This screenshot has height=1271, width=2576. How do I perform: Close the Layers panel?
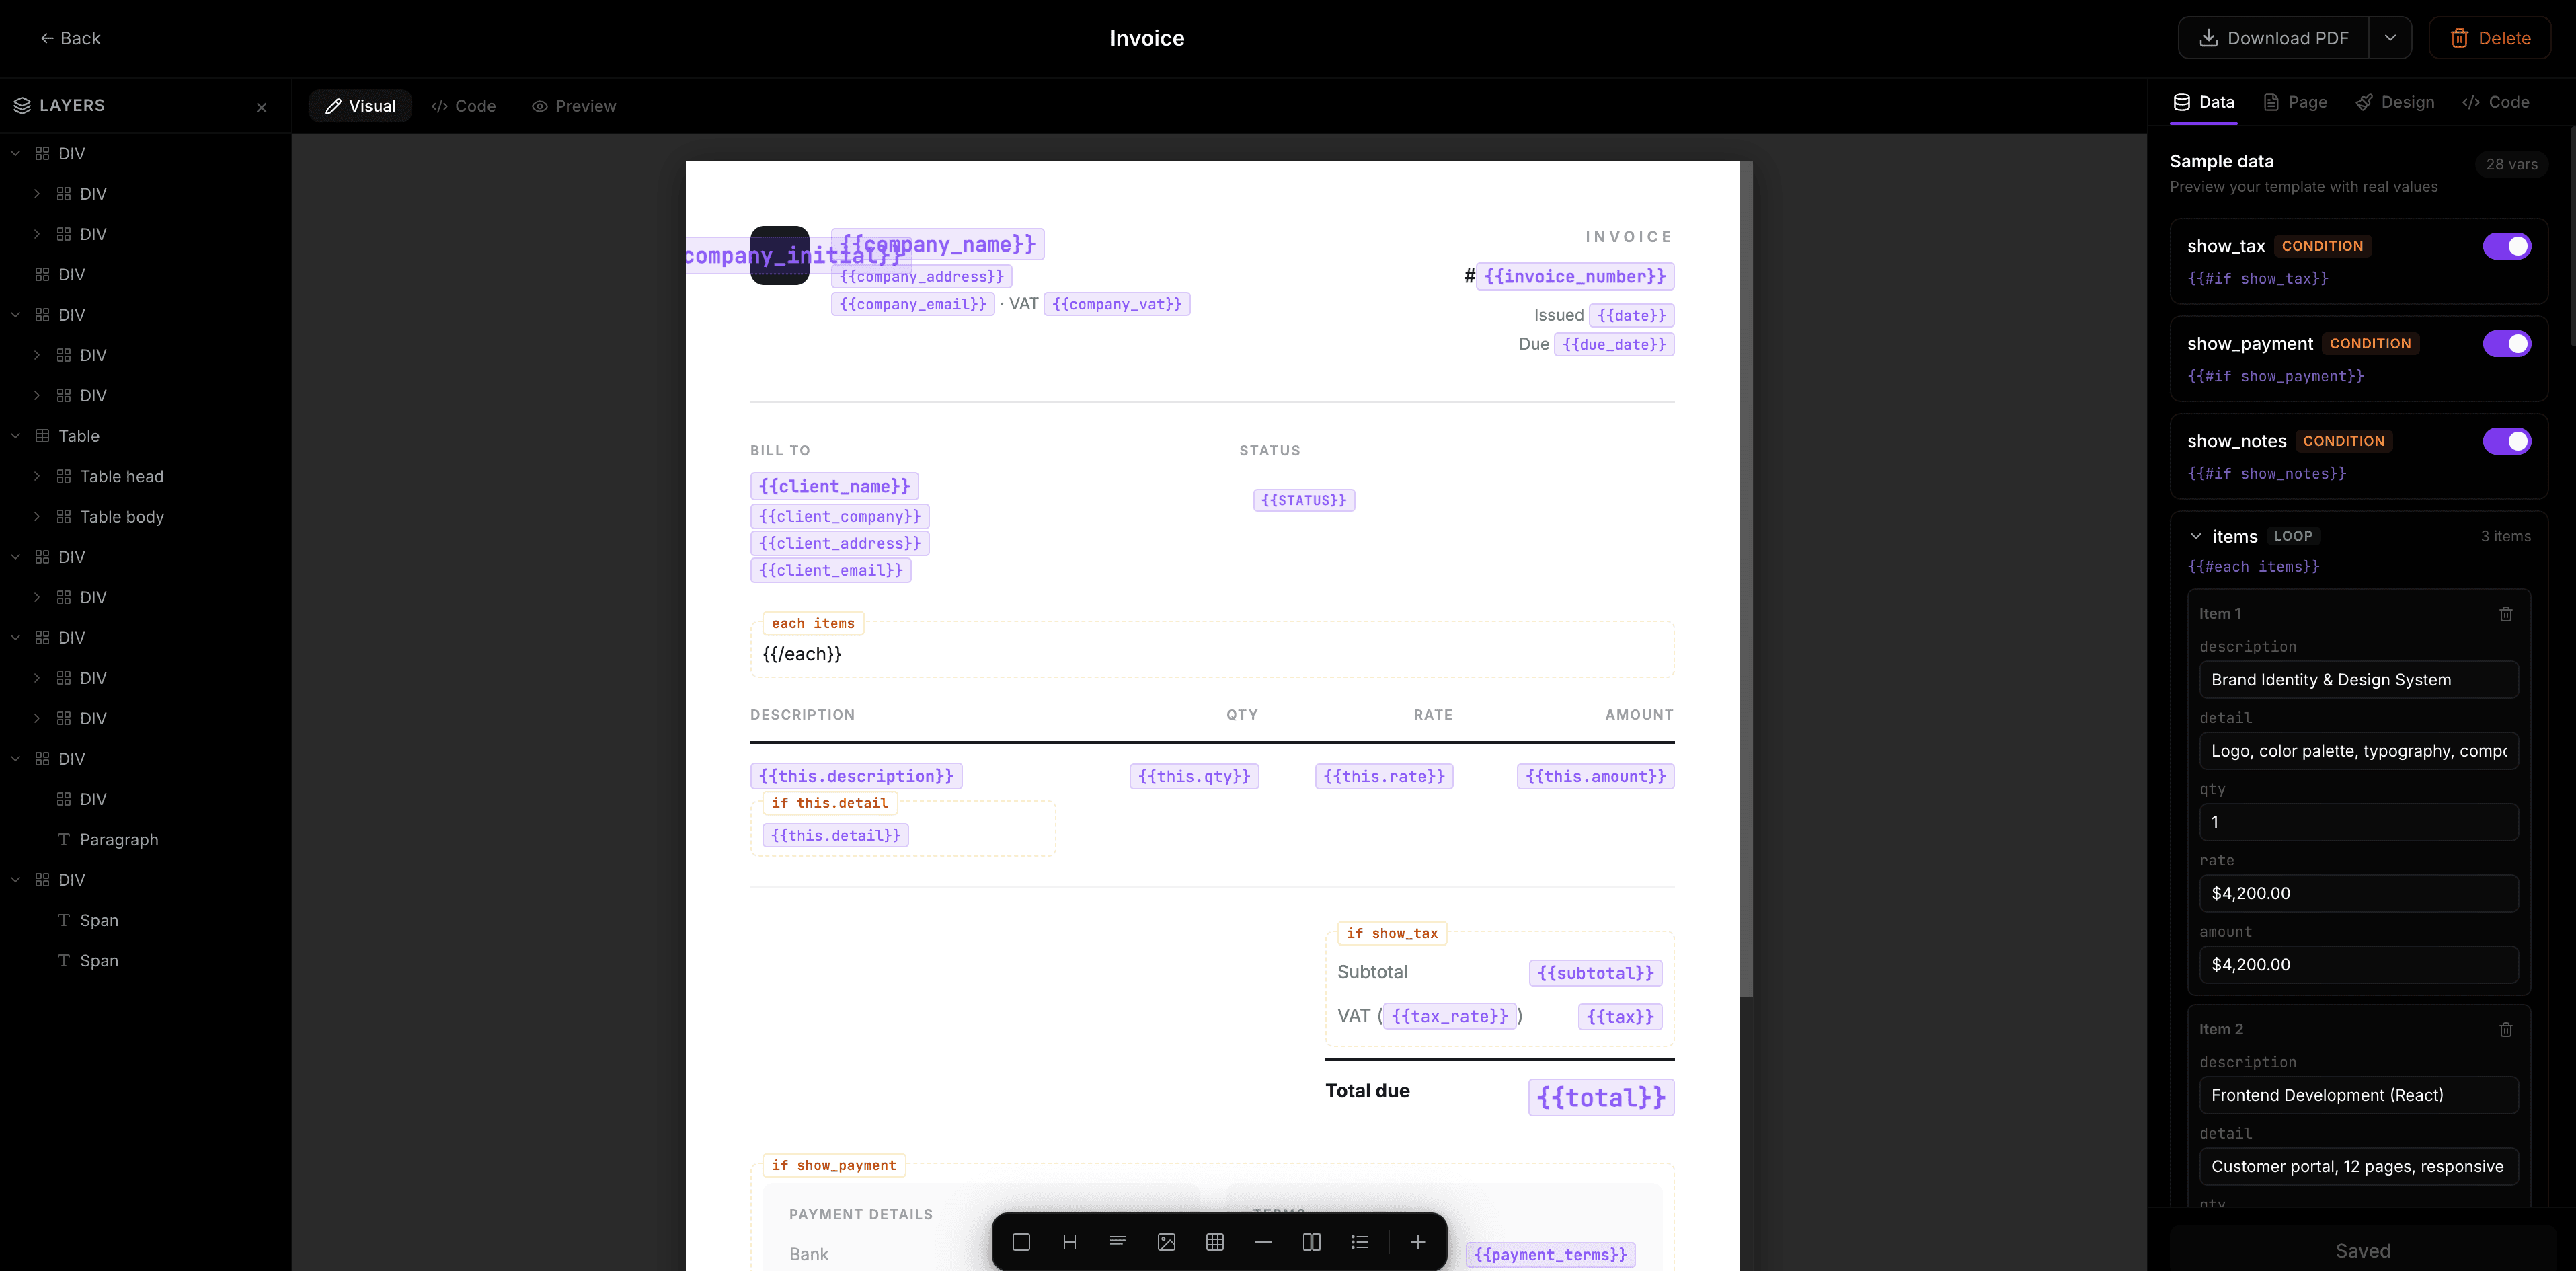[261, 107]
